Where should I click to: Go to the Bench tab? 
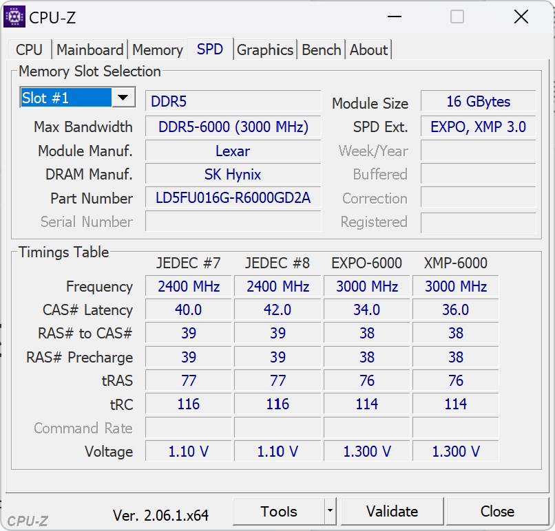click(x=322, y=50)
